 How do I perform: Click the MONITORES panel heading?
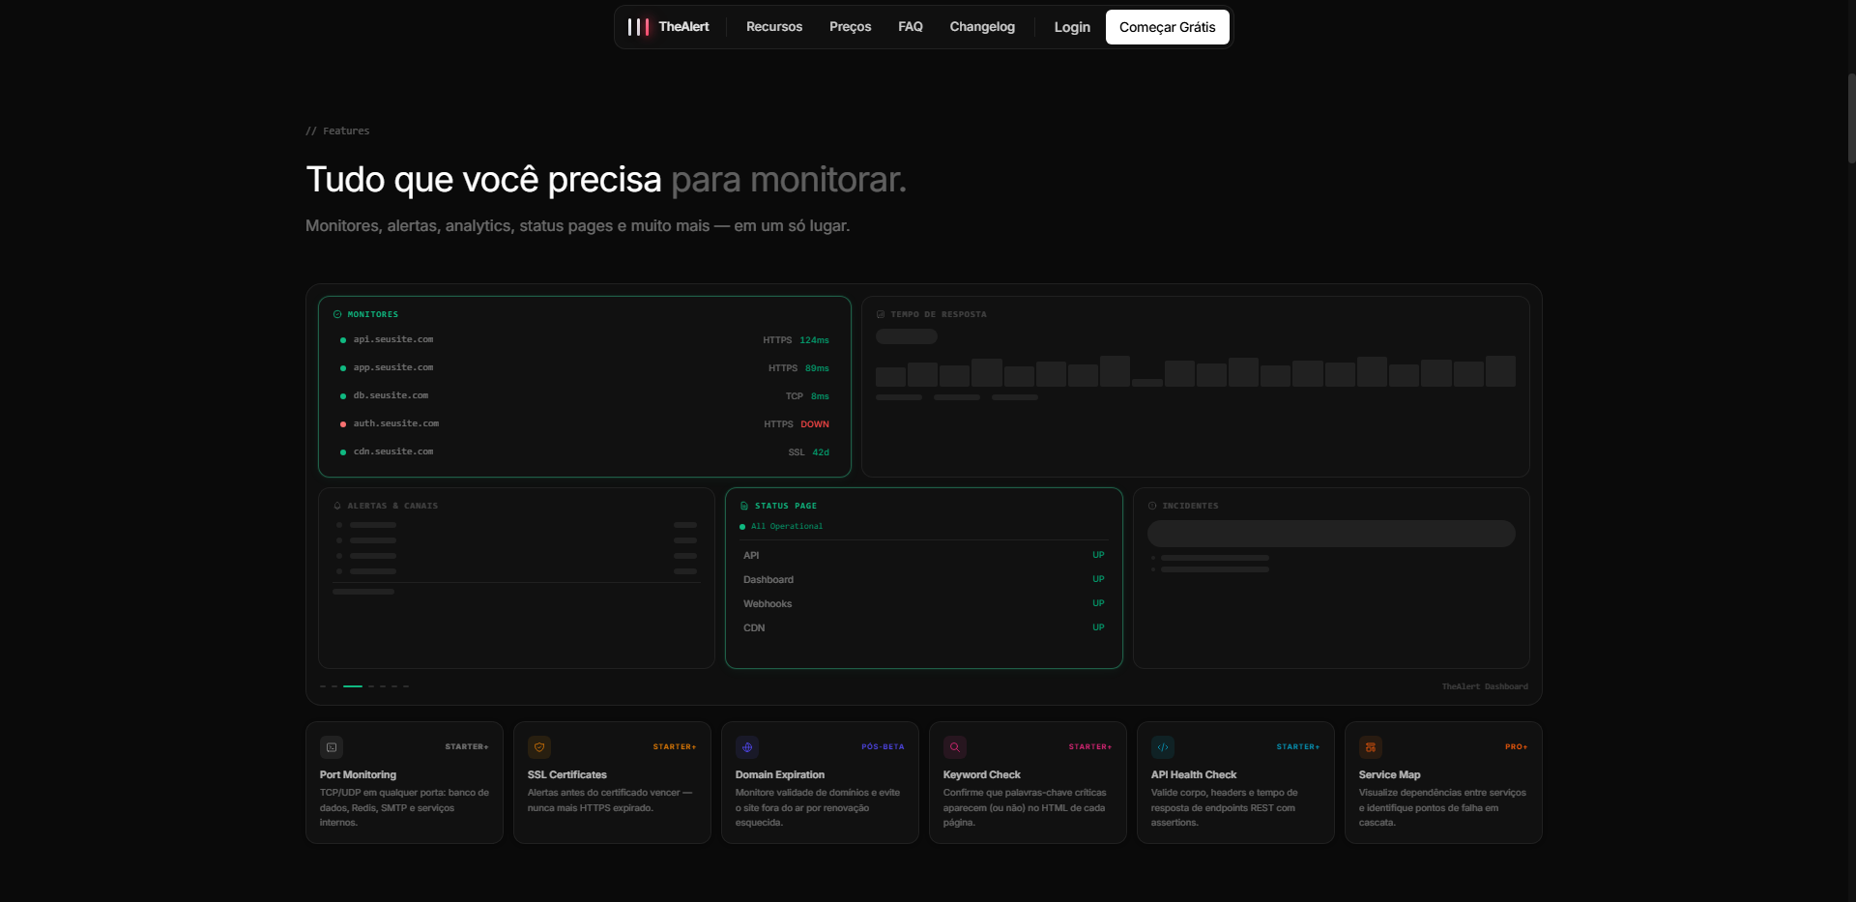coord(373,314)
